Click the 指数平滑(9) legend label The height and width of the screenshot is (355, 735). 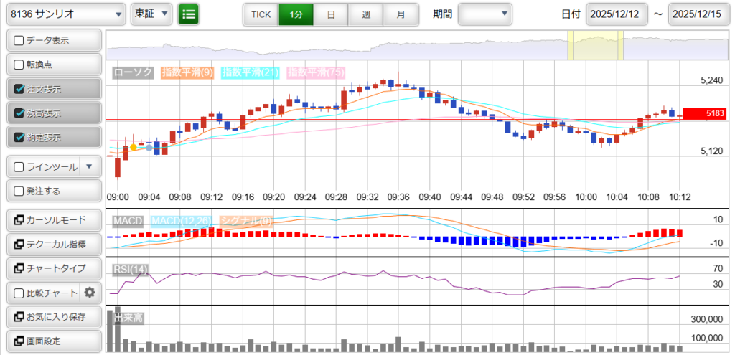point(187,72)
